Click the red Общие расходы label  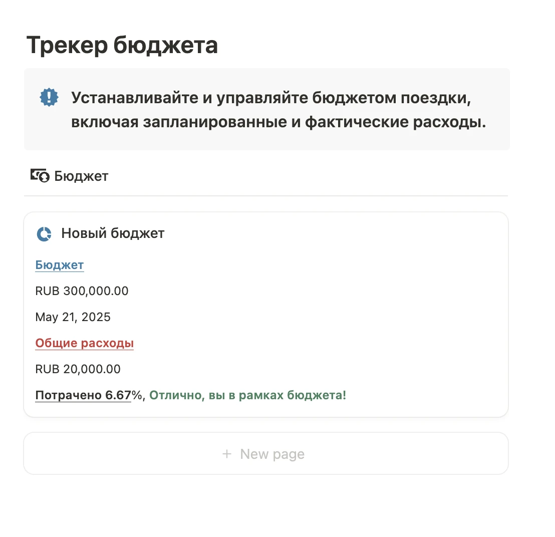point(84,343)
